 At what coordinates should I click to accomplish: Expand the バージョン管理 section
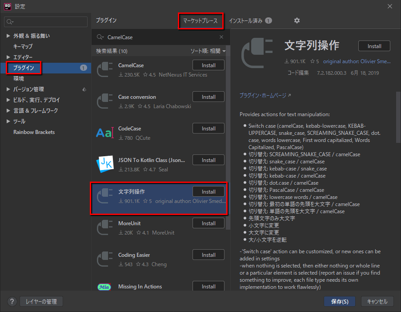click(8, 89)
